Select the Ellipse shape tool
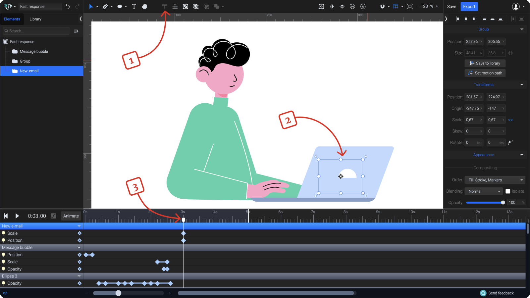This screenshot has width=530, height=298. pos(119,6)
